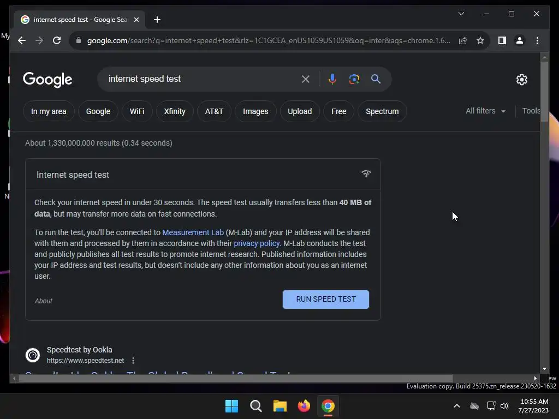559x419 pixels.
Task: Click the Chrome taskbar icon
Action: point(328,406)
